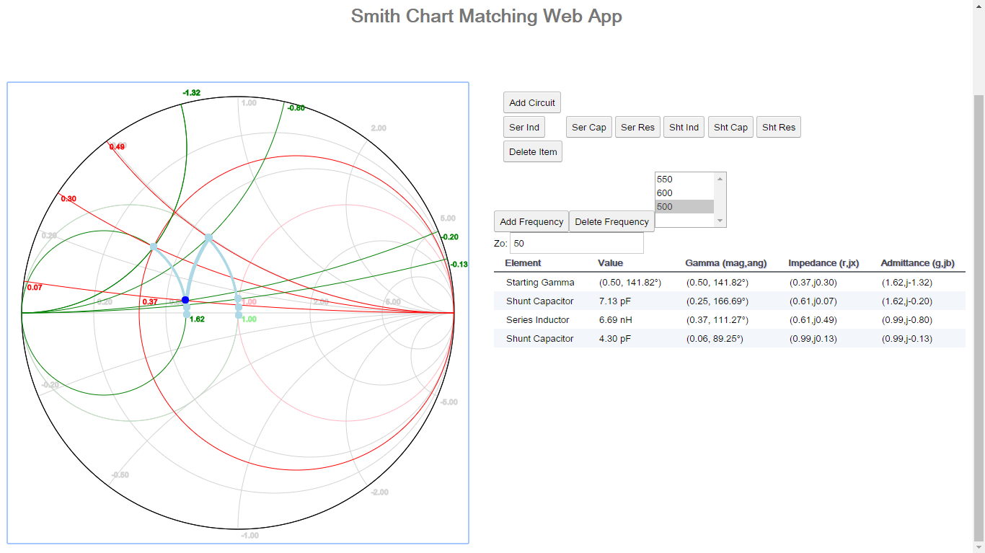The image size is (985, 553).
Task: Click the frequency list scroll-down arrow
Action: point(720,221)
